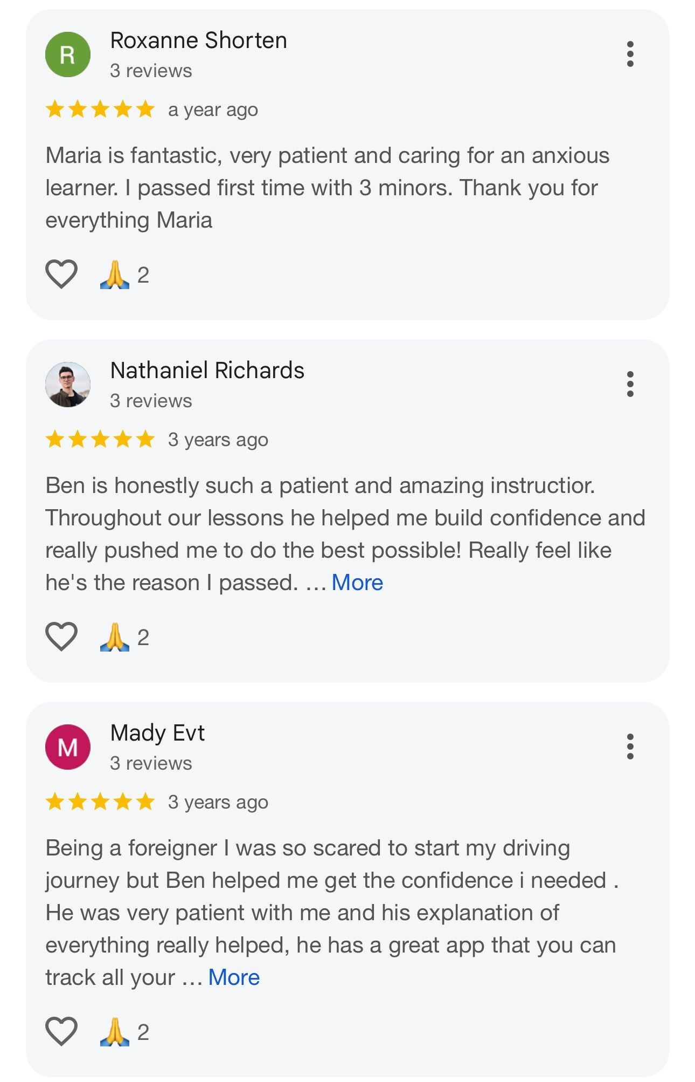Viewport: 695px width, 1082px height.
Task: Open options menu for Roxanne Shorten's review
Action: pos(630,54)
